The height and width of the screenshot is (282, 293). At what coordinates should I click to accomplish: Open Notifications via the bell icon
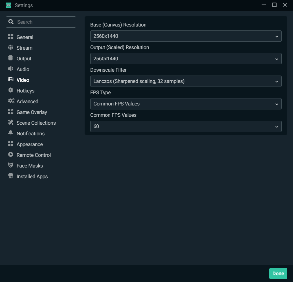point(10,133)
